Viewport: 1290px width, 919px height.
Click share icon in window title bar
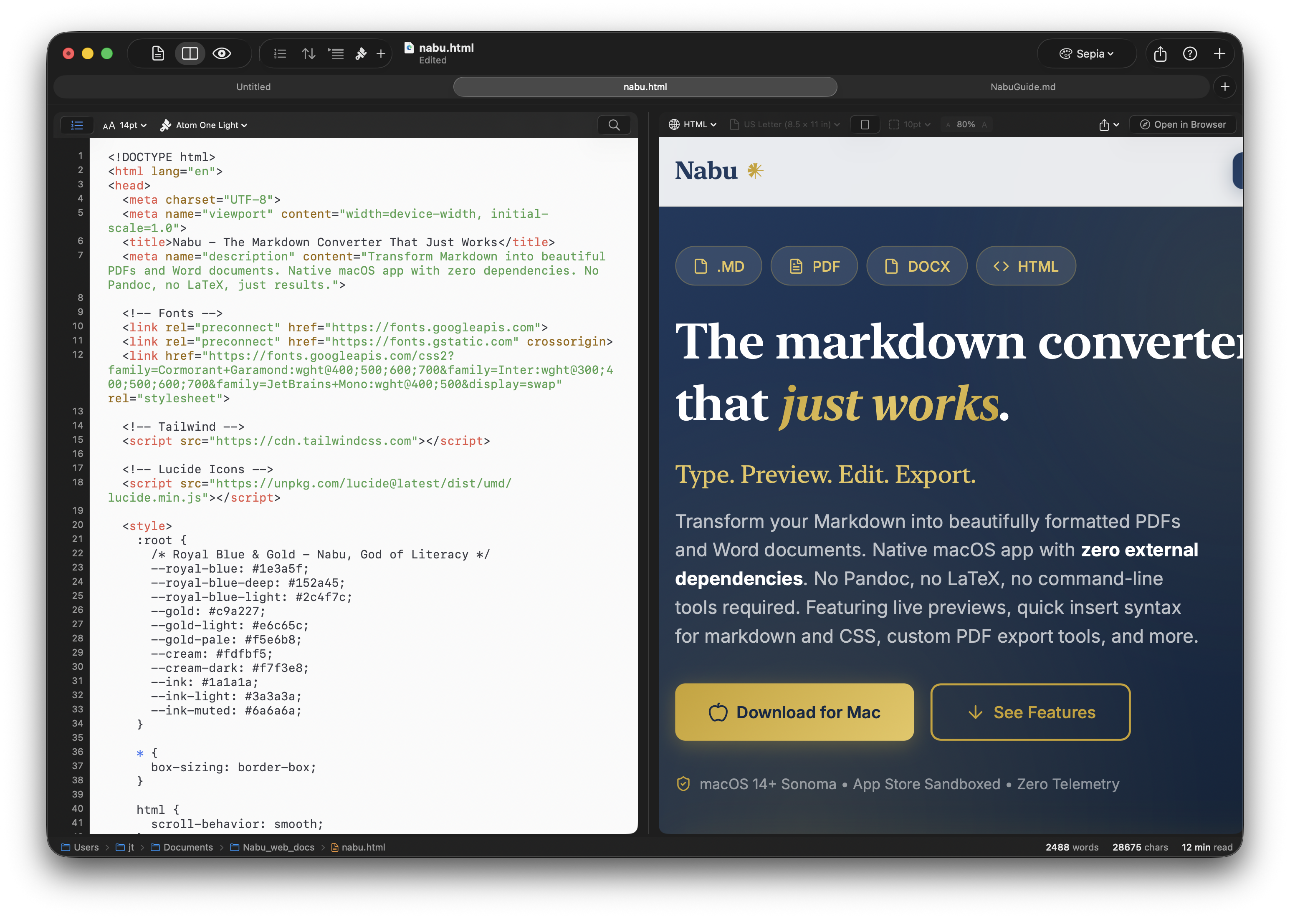click(1160, 54)
